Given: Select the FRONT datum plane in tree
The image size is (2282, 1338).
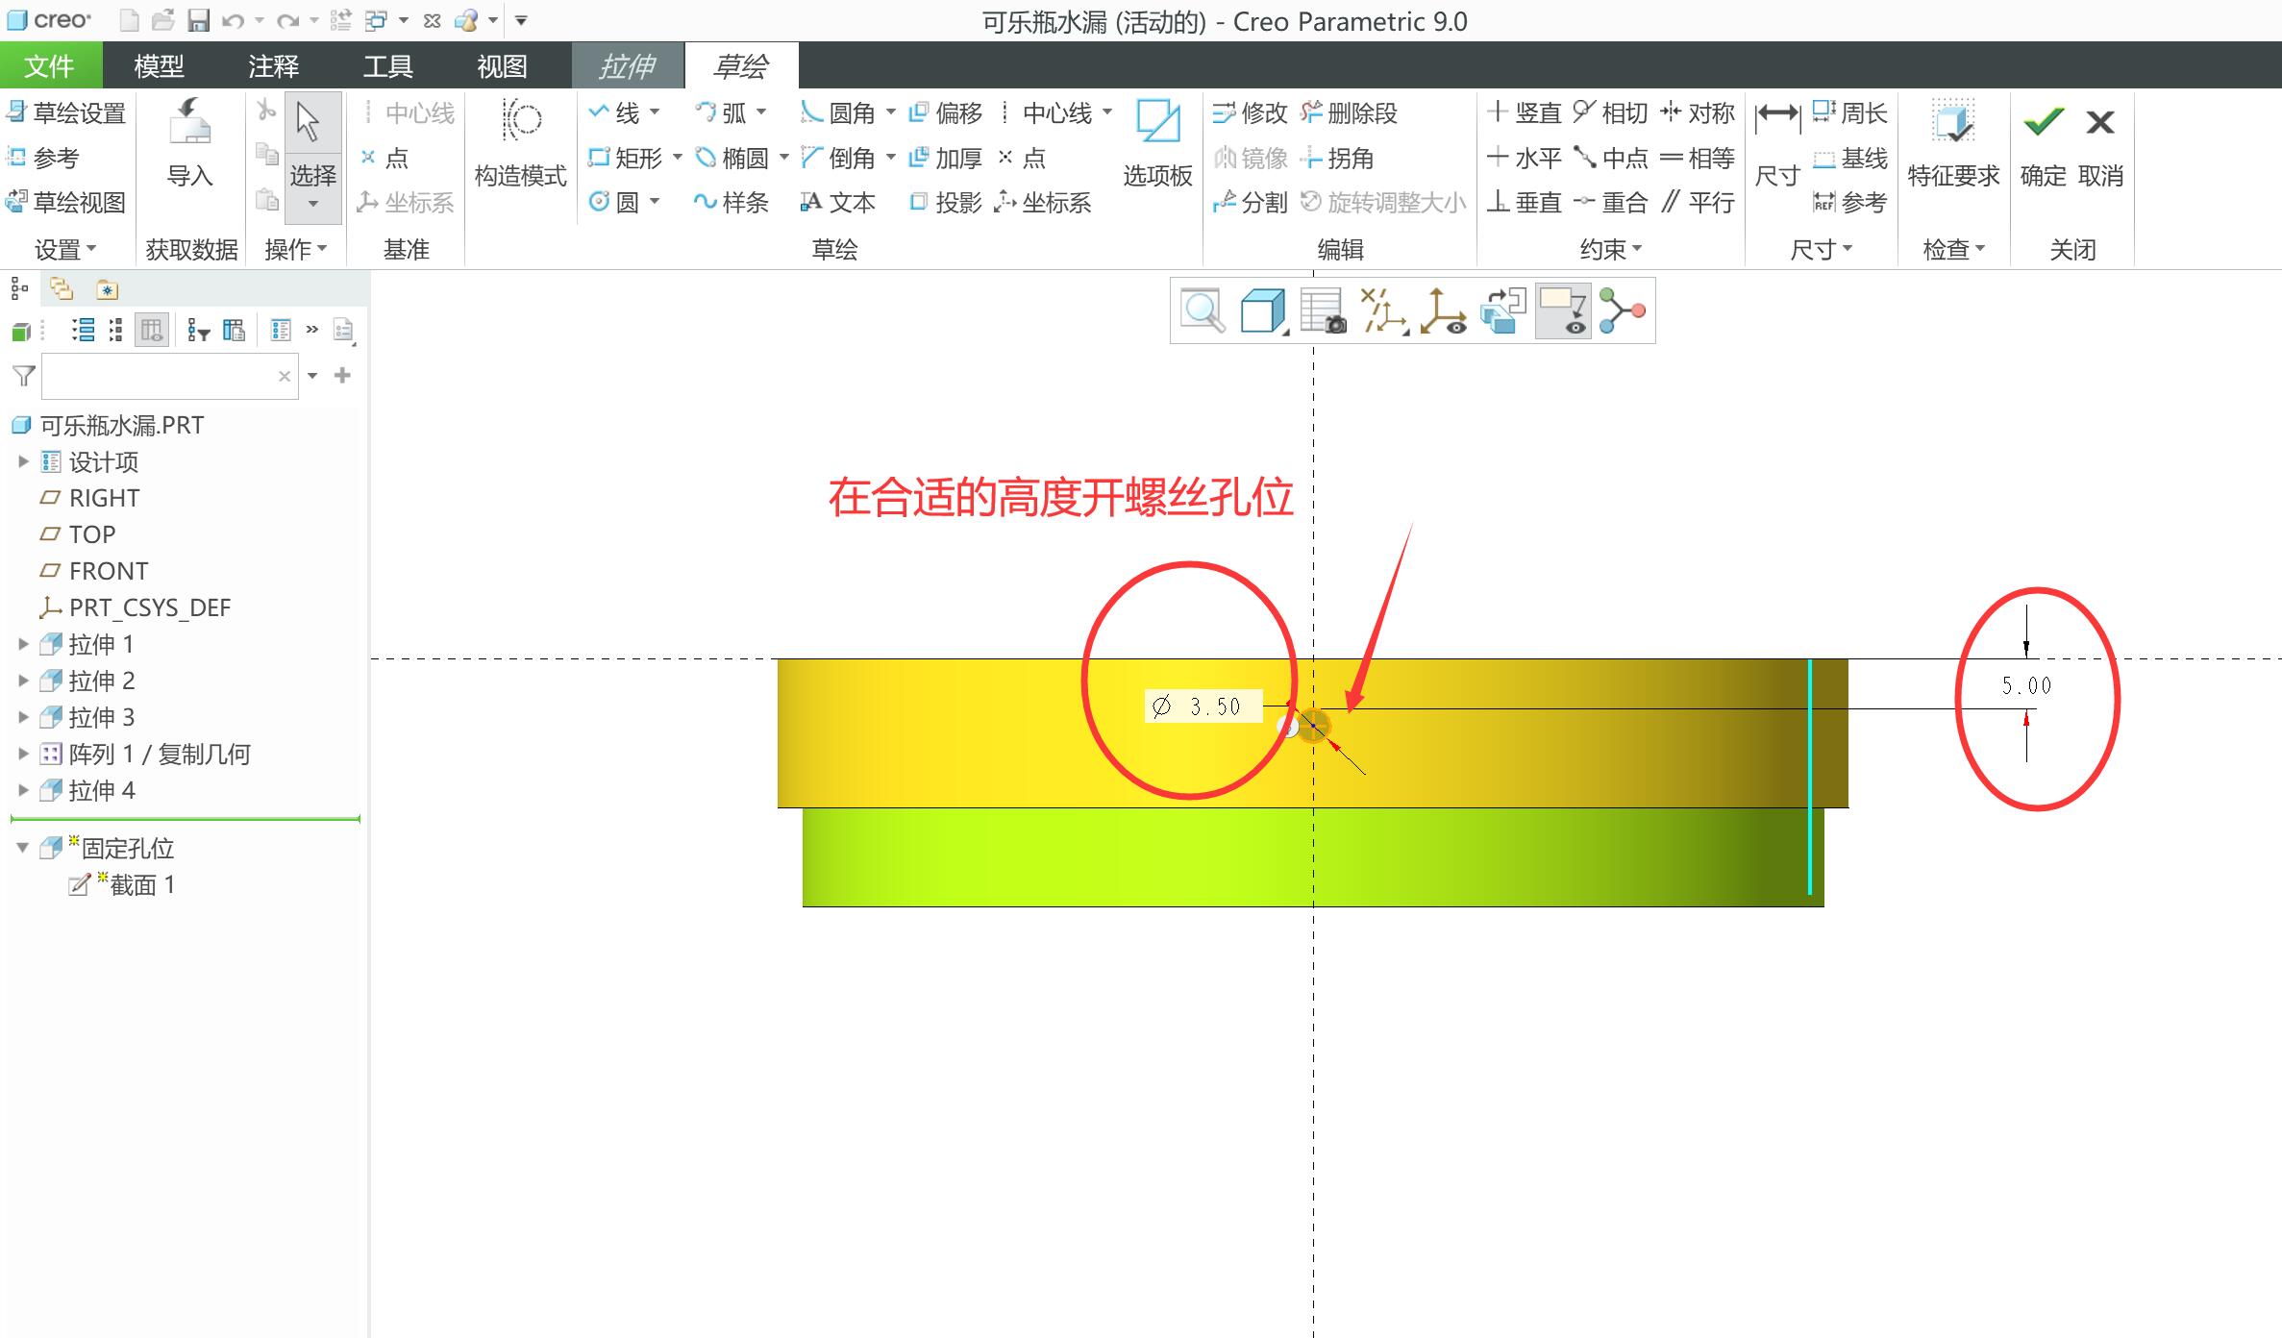Looking at the screenshot, I should [x=108, y=571].
